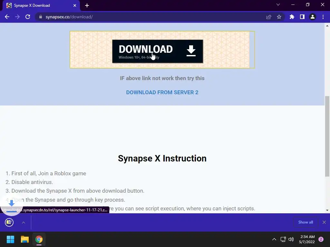Toggle the browser side panel icon
Image resolution: width=330 pixels, height=247 pixels.
click(302, 17)
